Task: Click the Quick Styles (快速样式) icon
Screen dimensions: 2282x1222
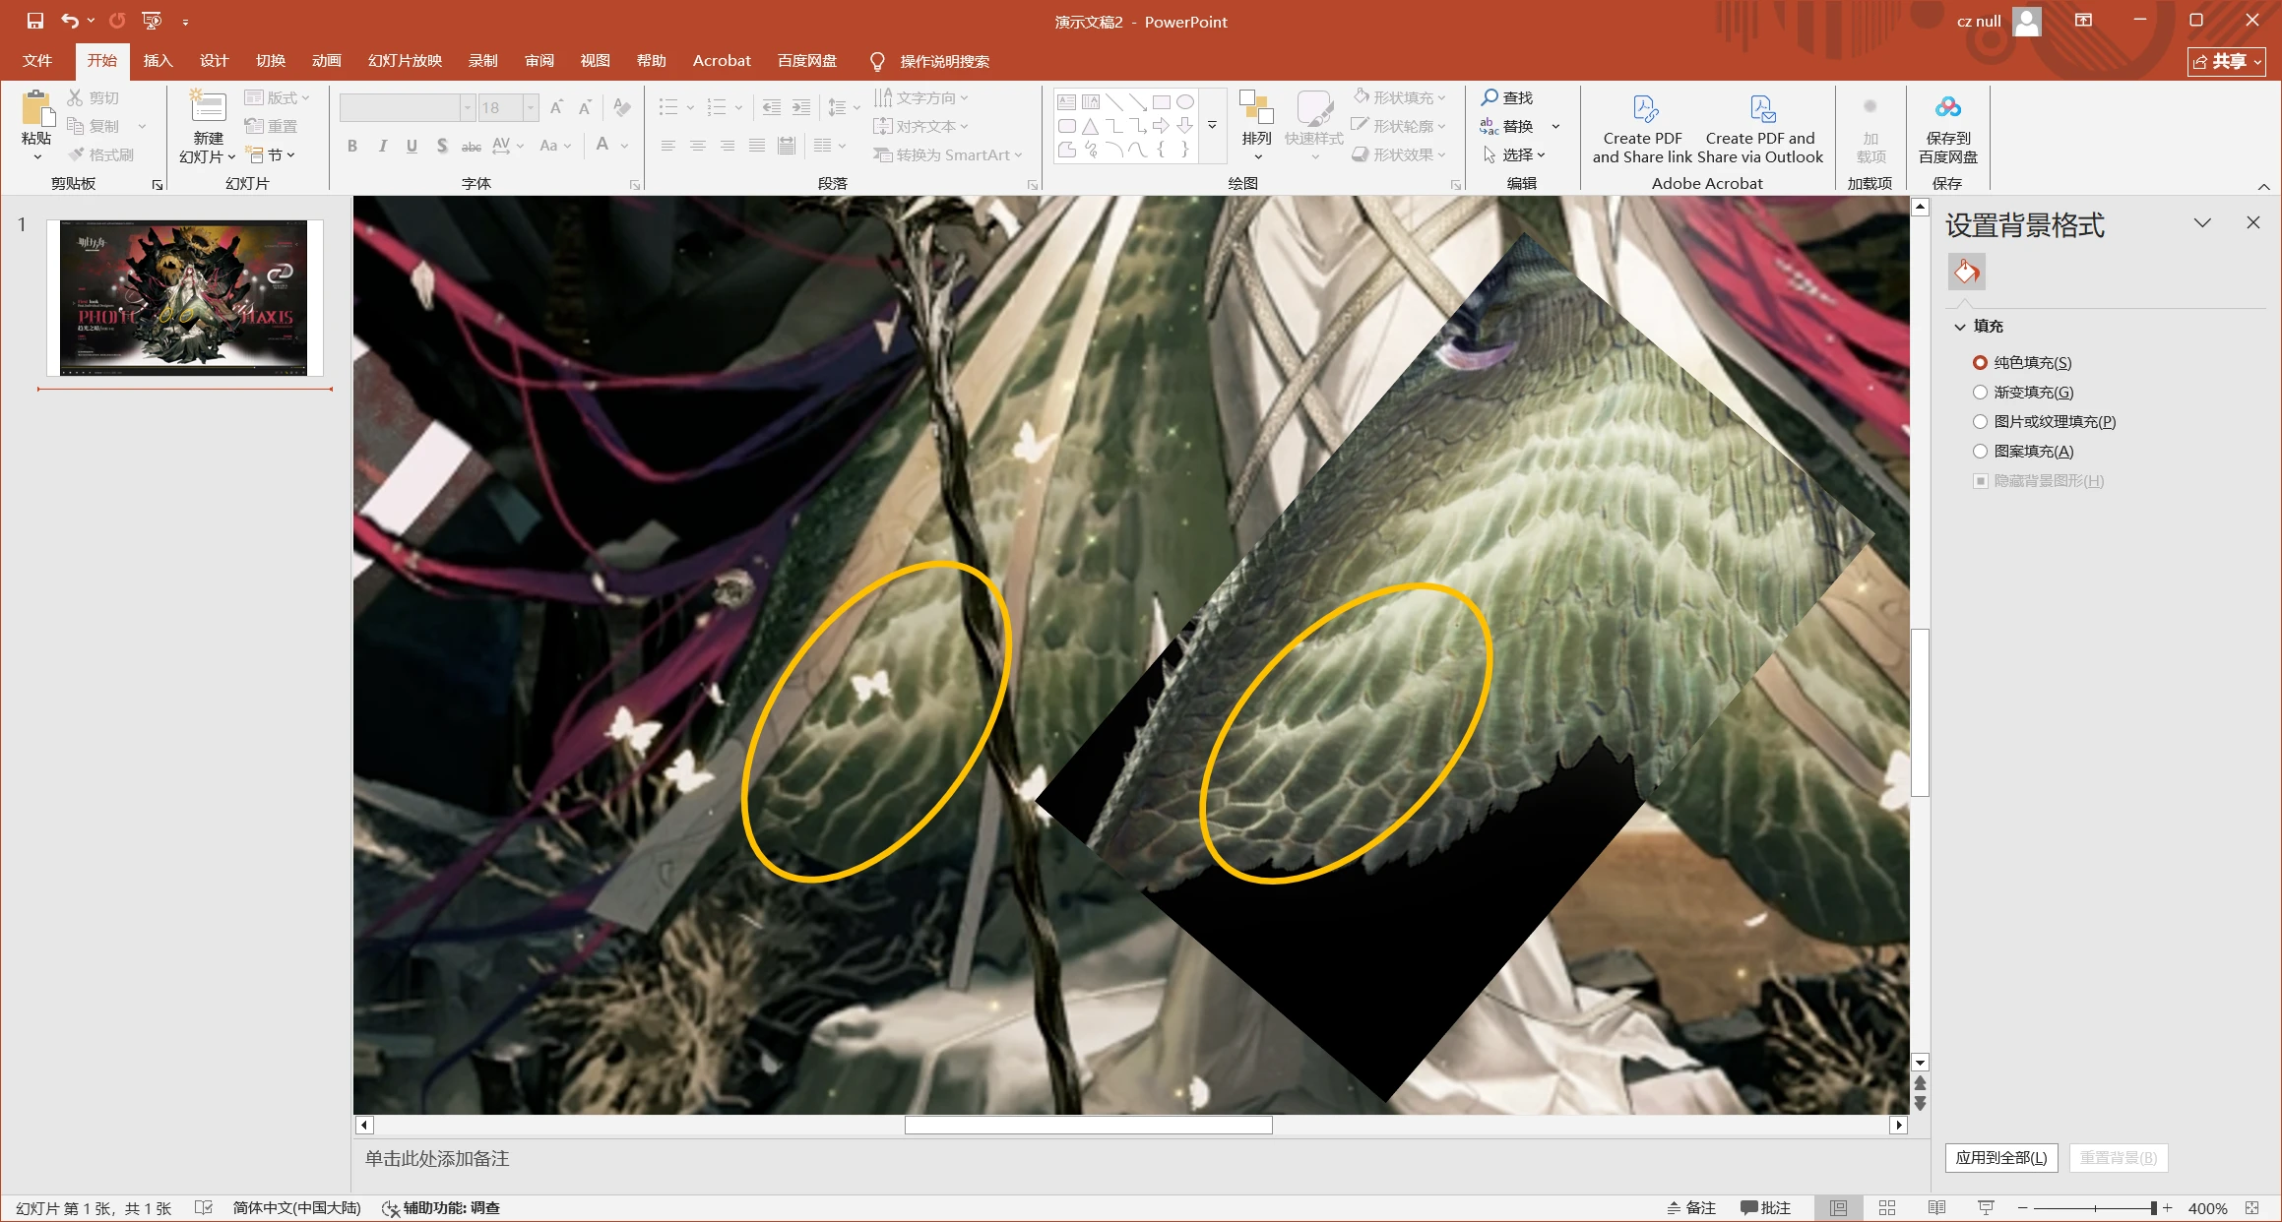Action: (x=1314, y=108)
